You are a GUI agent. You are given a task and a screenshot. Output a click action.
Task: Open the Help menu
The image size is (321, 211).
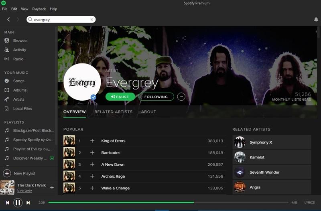[53, 9]
